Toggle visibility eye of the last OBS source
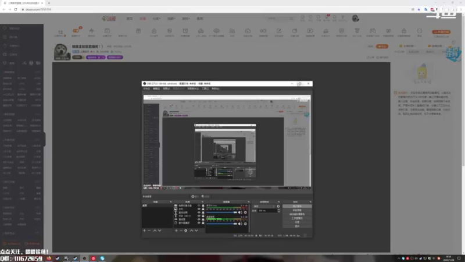465x262 pixels. 199,223
